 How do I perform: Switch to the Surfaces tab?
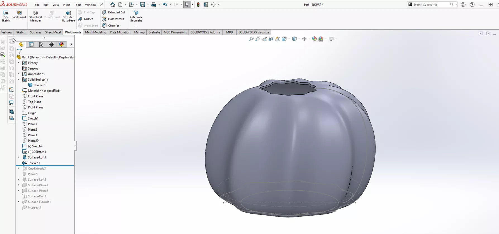pos(35,32)
